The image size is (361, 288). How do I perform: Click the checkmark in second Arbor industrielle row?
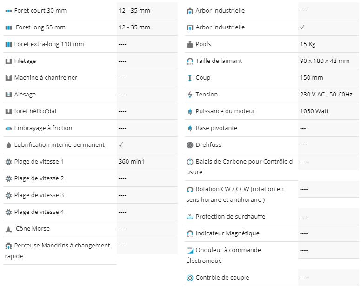click(302, 27)
